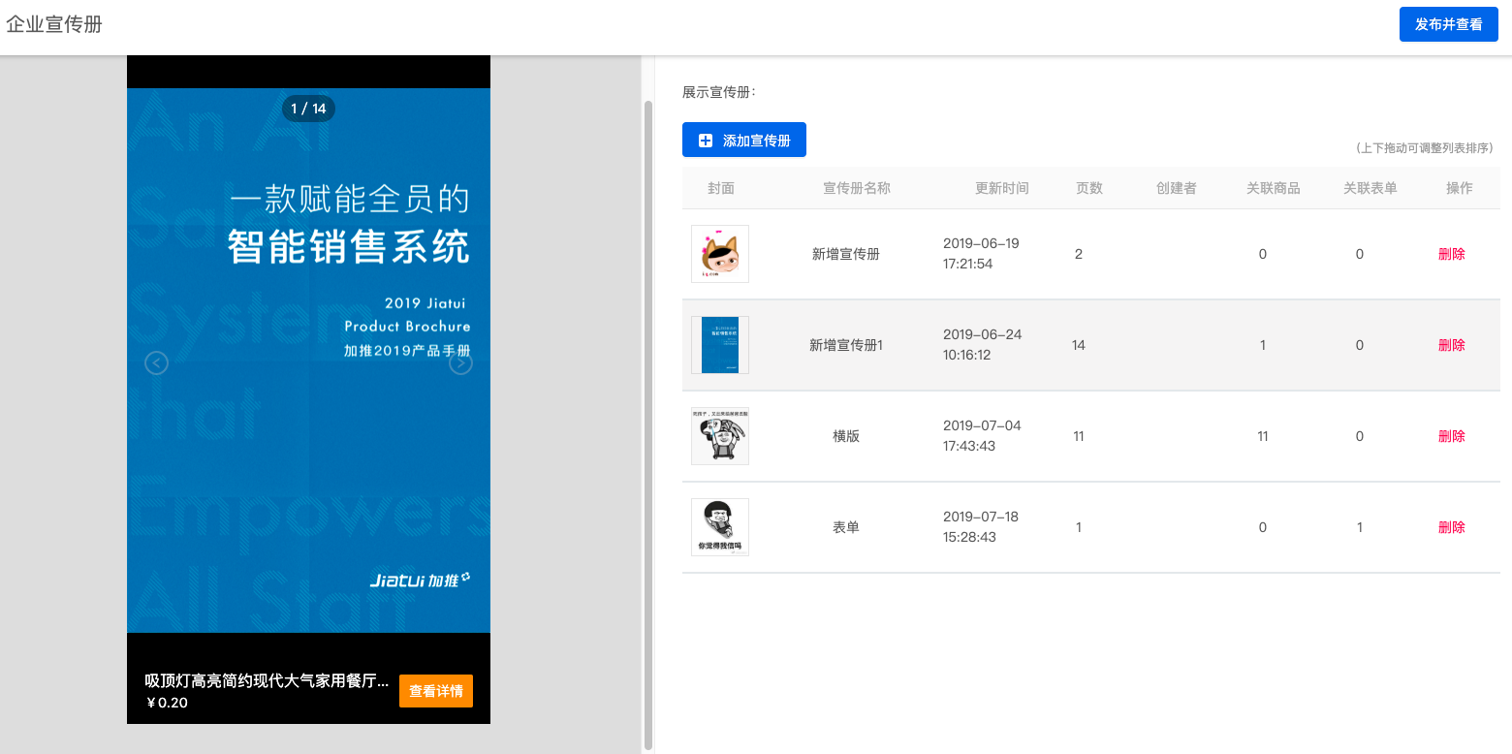Click the cover thumbnail of 横版
Viewport: 1512px width, 754px height.
pos(720,436)
